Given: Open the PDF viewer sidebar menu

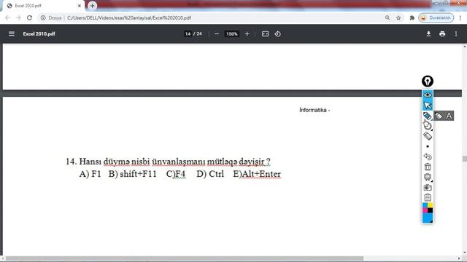Looking at the screenshot, I should 12,34.
